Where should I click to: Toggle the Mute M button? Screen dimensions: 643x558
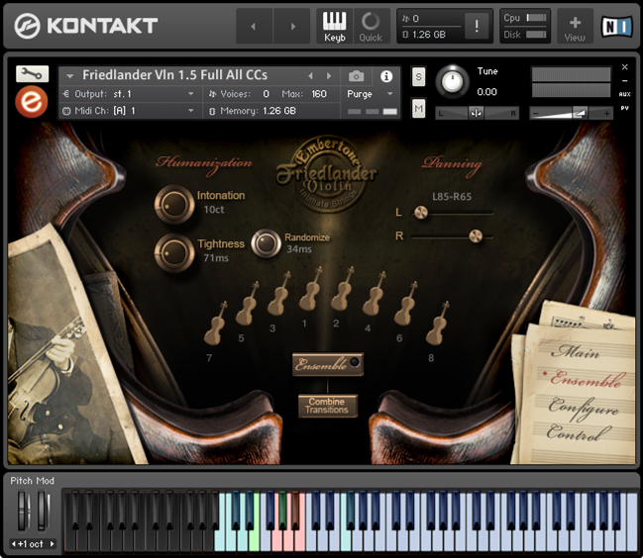coord(418,108)
